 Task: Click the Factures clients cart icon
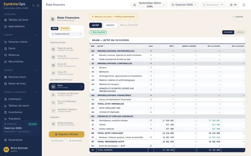5,42
